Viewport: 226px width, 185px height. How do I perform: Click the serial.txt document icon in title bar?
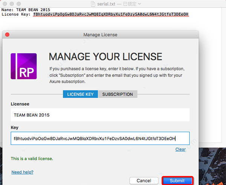pos(93,4)
